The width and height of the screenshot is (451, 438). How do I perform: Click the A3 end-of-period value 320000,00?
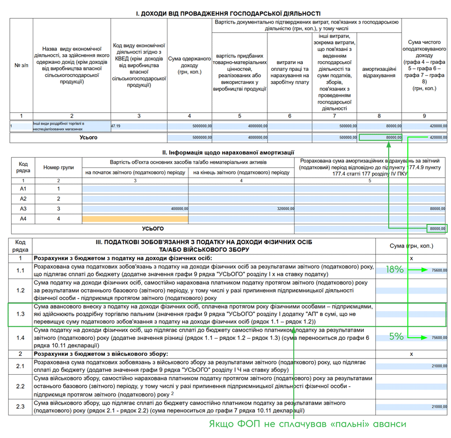click(x=241, y=209)
